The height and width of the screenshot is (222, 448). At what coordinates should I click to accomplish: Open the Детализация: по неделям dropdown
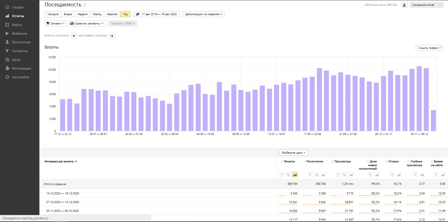pyautogui.click(x=203, y=14)
